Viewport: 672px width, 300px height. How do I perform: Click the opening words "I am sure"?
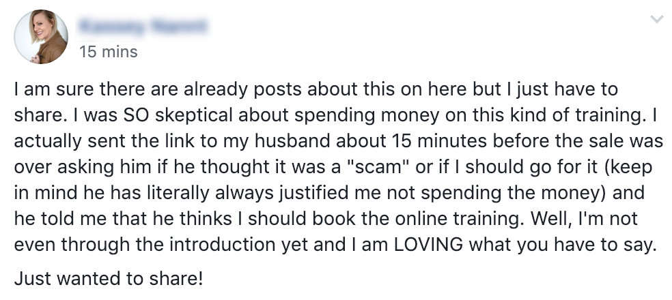(x=42, y=90)
